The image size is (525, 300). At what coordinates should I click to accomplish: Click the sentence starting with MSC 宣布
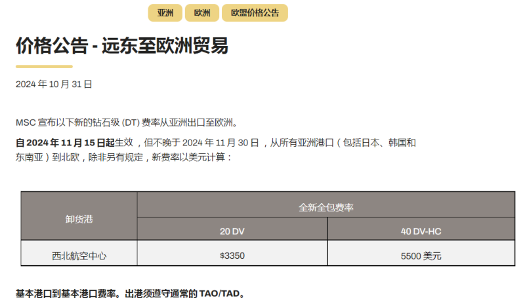126,122
